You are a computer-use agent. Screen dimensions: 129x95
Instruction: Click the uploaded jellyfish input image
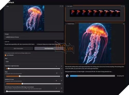34,18
